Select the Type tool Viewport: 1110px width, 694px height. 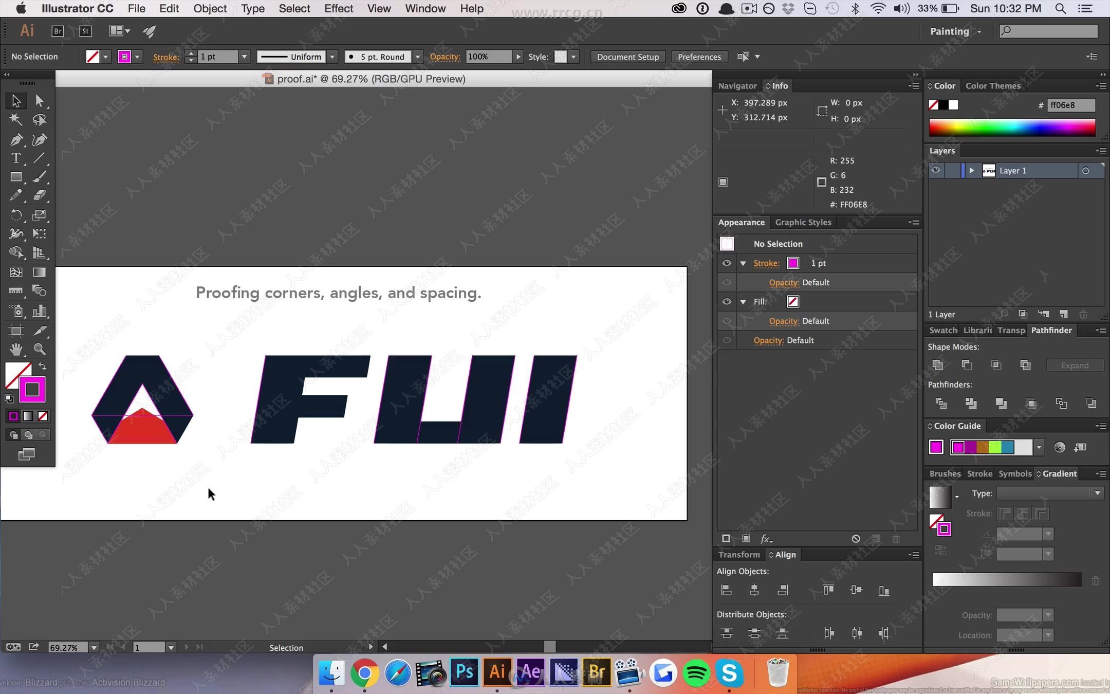tap(16, 158)
